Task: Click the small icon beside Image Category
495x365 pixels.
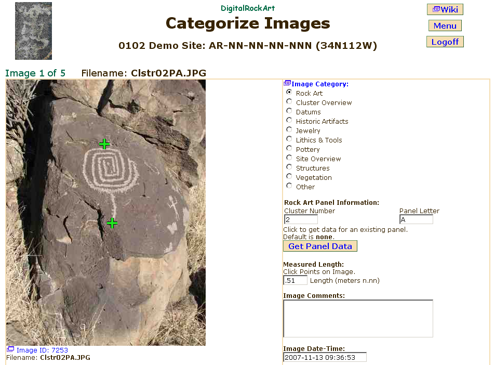Action: point(287,83)
